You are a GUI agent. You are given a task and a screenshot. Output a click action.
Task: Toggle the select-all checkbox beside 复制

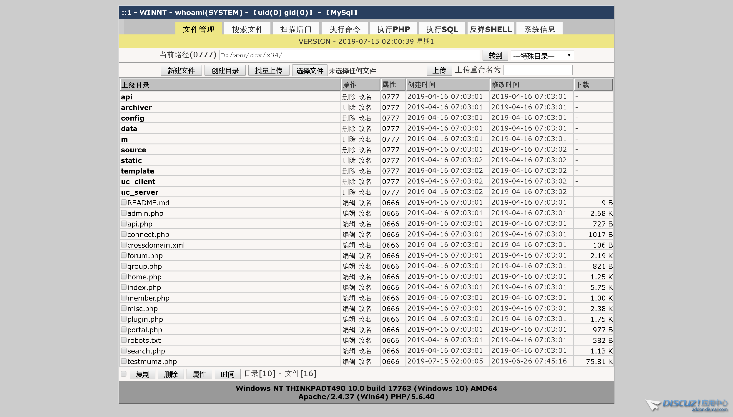(x=124, y=374)
